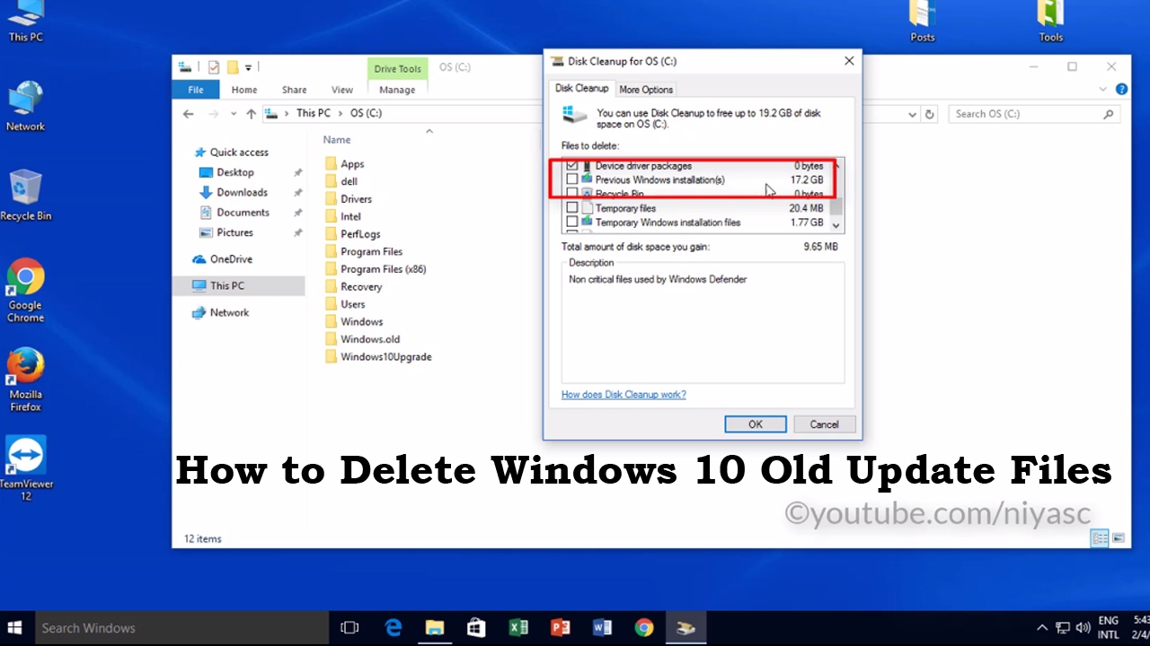The height and width of the screenshot is (646, 1150).
Task: Open recent locations dropdown in Explorer
Action: tap(234, 114)
